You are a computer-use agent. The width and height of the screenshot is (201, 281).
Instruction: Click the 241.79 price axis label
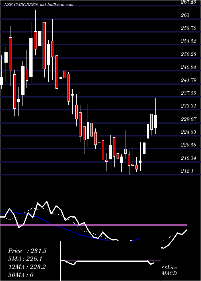pyautogui.click(x=189, y=80)
